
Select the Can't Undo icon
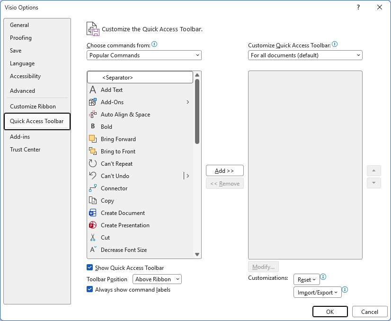tap(93, 176)
